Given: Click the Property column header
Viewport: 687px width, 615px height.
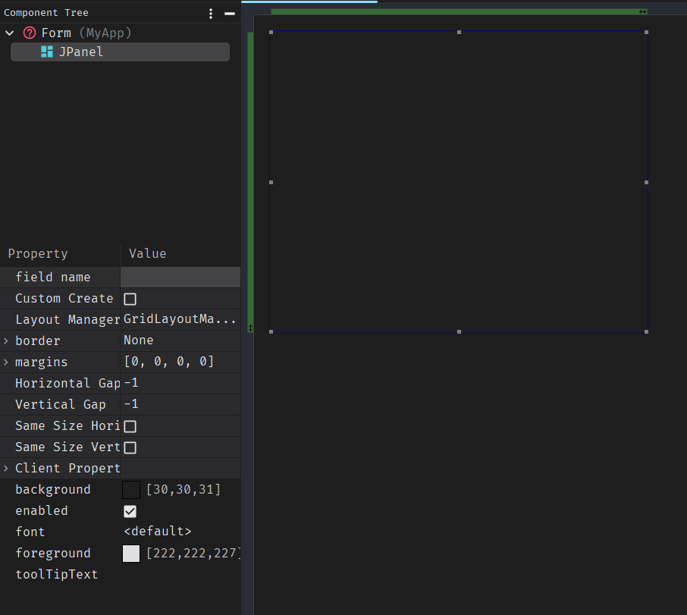Looking at the screenshot, I should 38,254.
